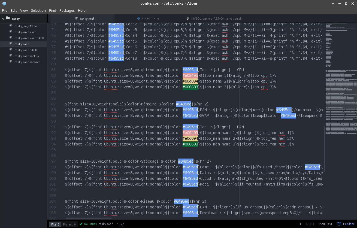Click Download text on line 106
357x228 pixels.
tap(209, 213)
